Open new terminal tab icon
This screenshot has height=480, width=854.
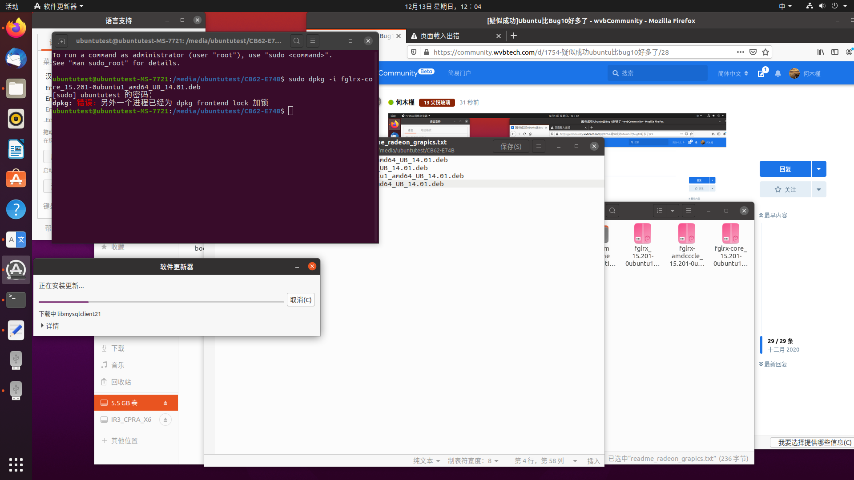pos(62,41)
